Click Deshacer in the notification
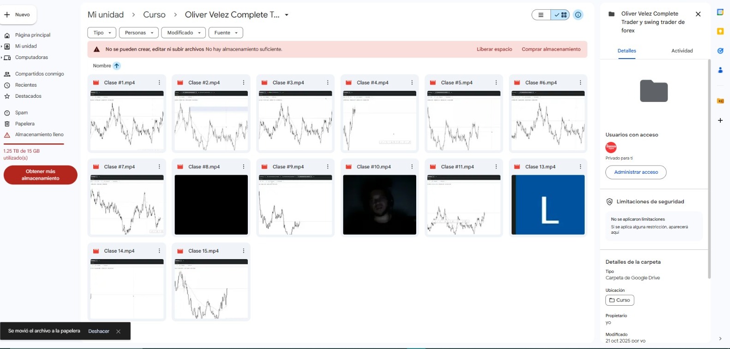730x349 pixels. pos(99,331)
